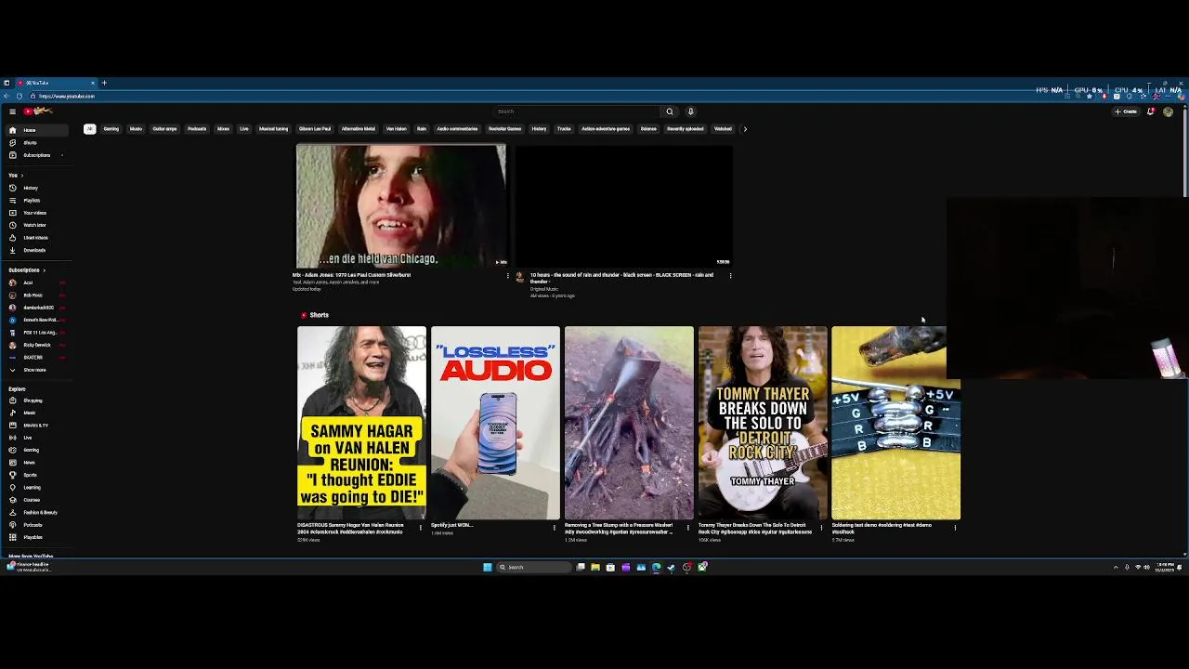Open Movies & TV under Explore
The image size is (1189, 669).
pos(37,426)
